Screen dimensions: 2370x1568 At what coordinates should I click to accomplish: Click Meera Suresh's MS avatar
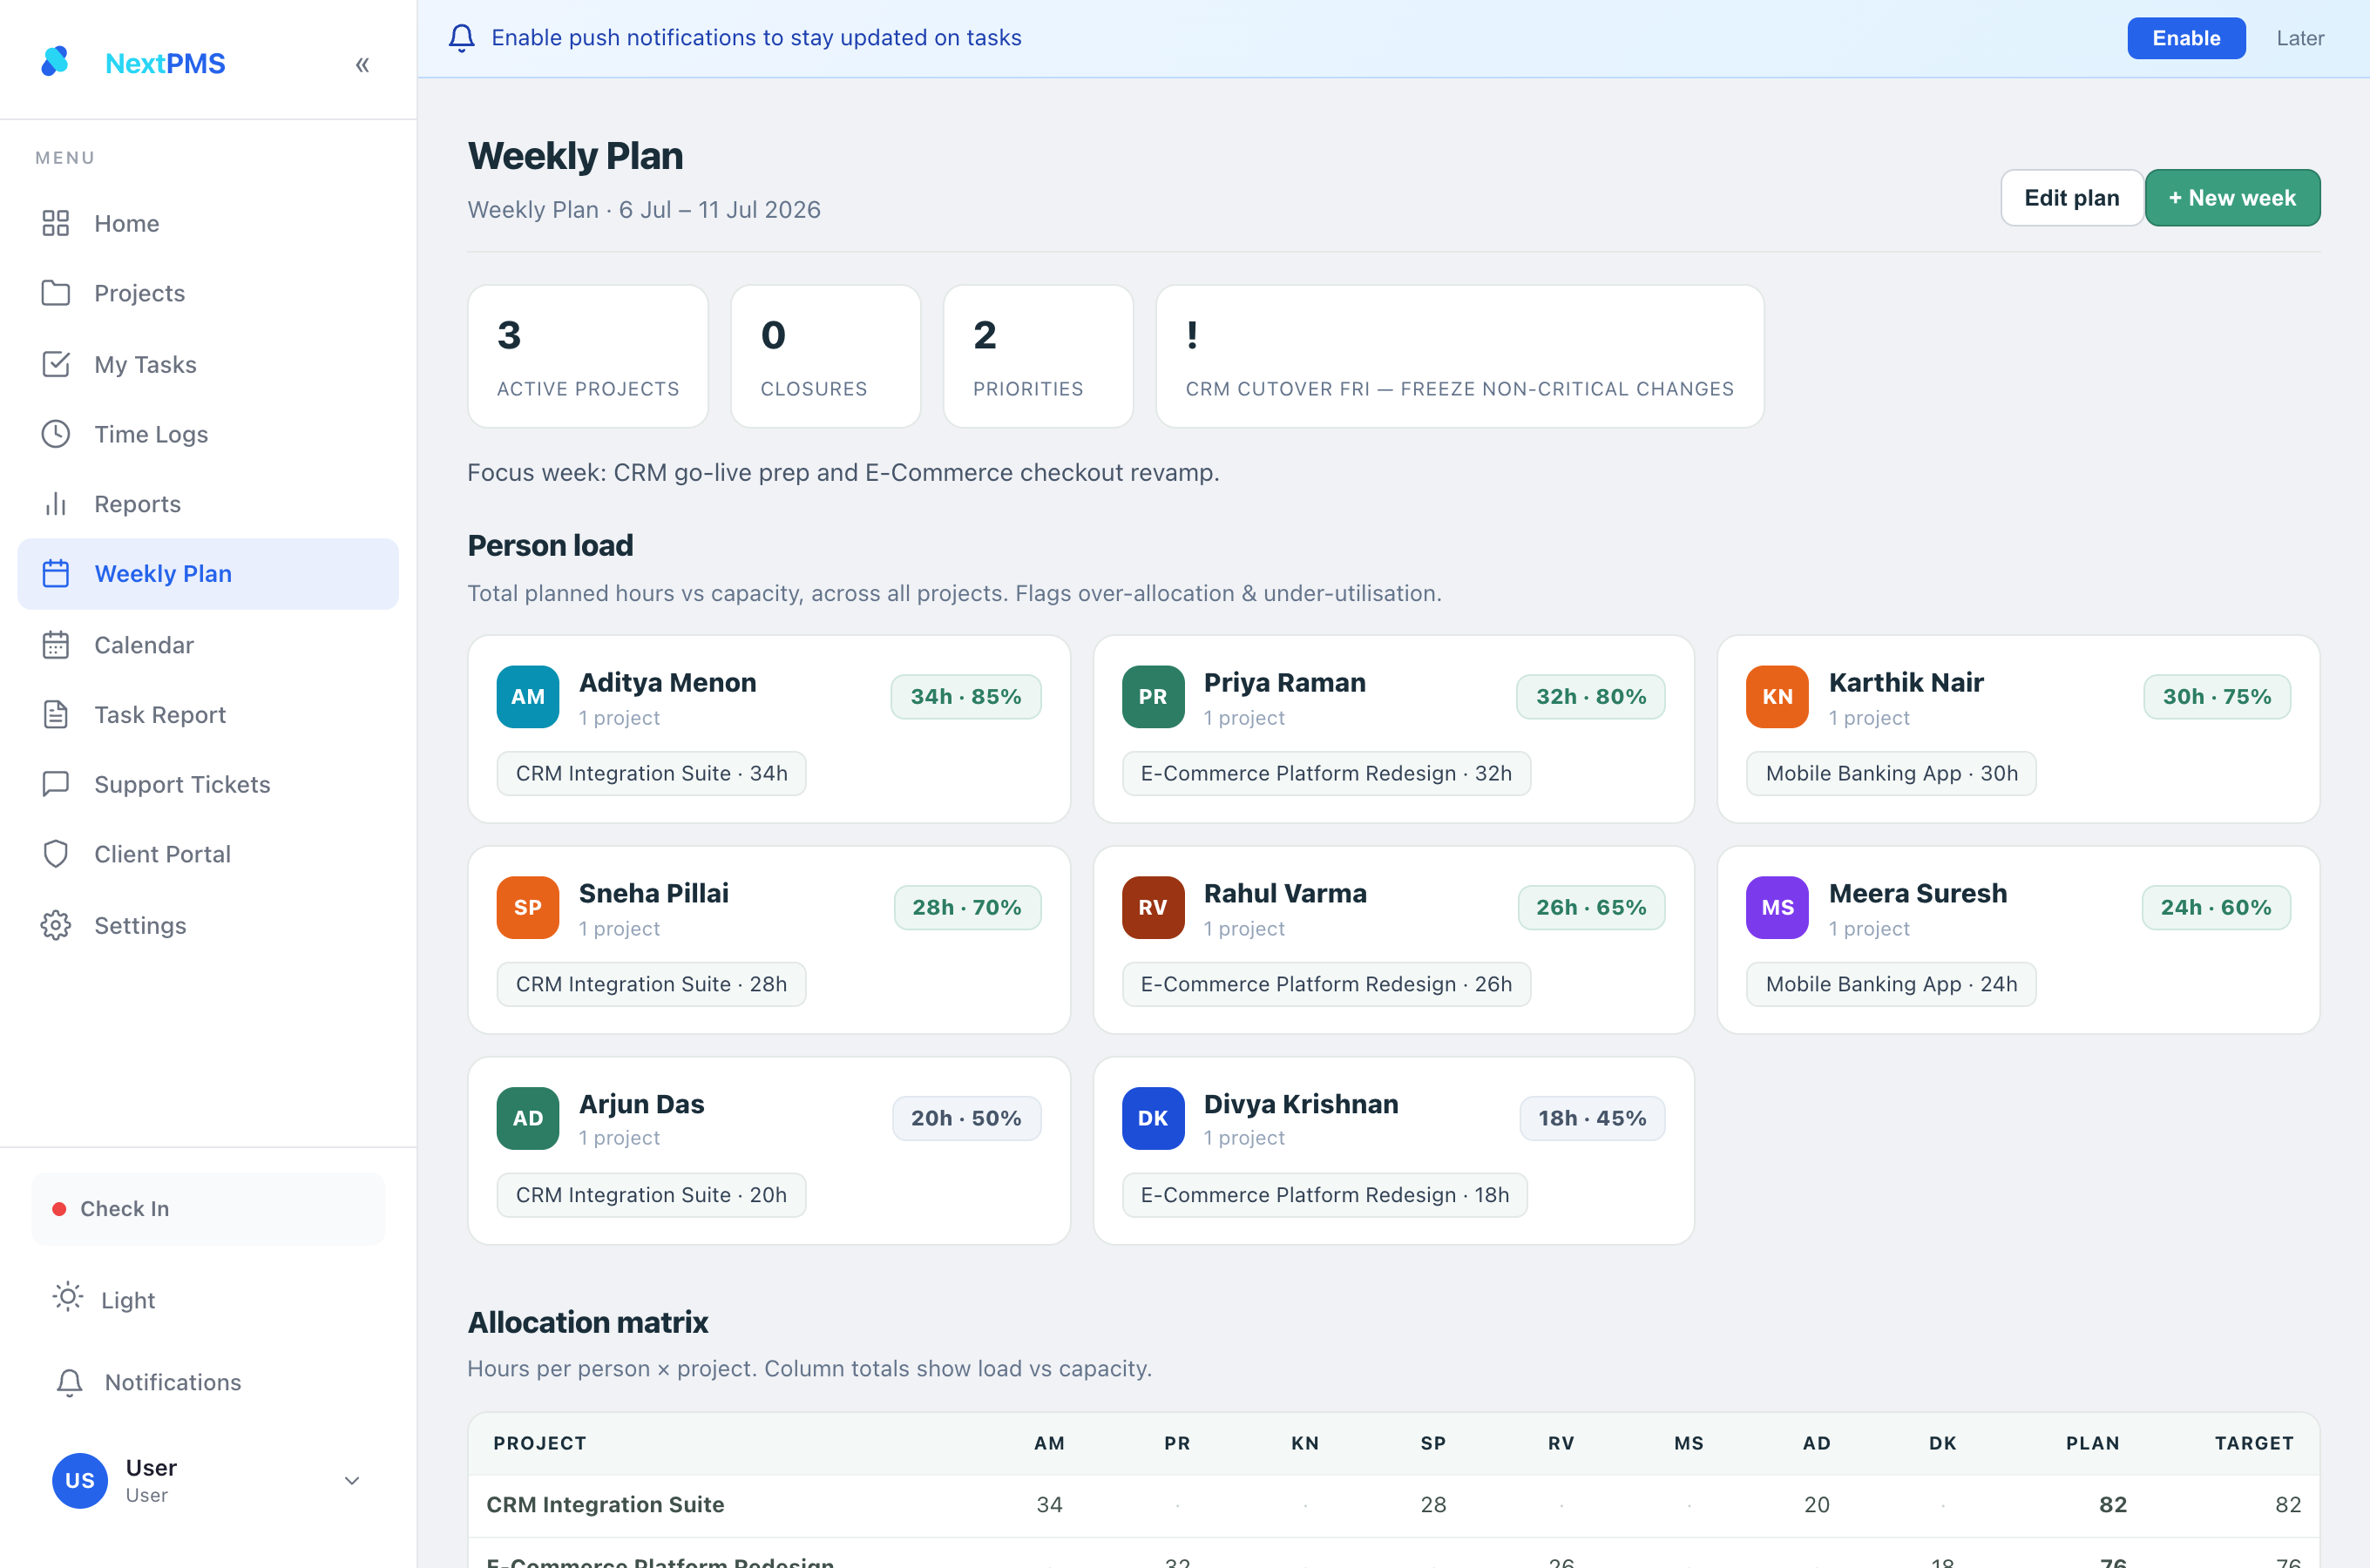pos(1777,908)
